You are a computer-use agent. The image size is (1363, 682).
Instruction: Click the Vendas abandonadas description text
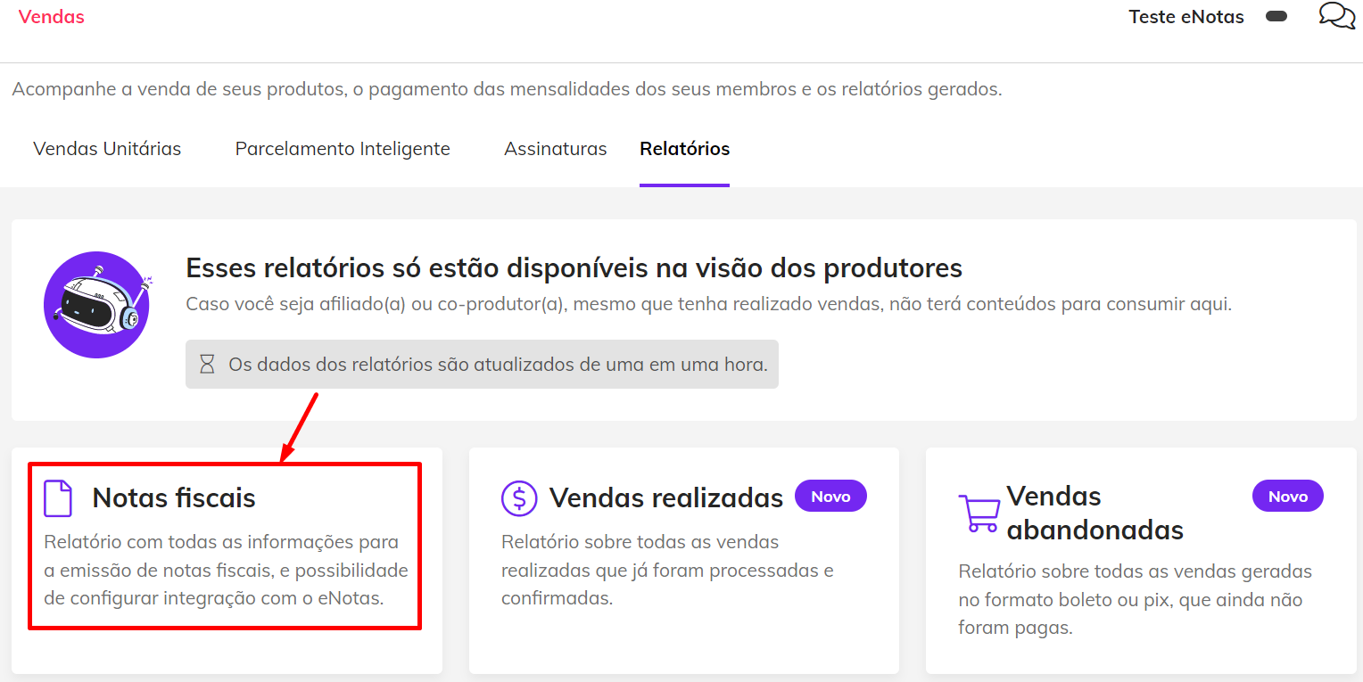point(1136,599)
